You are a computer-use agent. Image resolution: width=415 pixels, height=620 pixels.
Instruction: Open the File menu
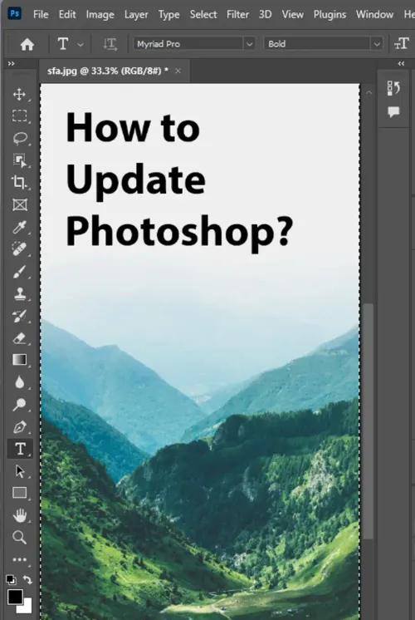41,15
